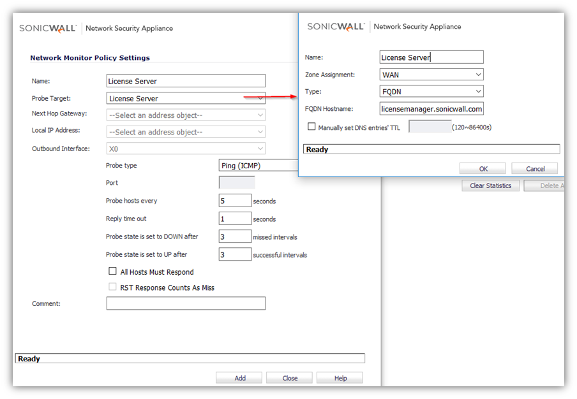Open Help for Network Monitor policy
The height and width of the screenshot is (399, 577).
[x=340, y=378]
